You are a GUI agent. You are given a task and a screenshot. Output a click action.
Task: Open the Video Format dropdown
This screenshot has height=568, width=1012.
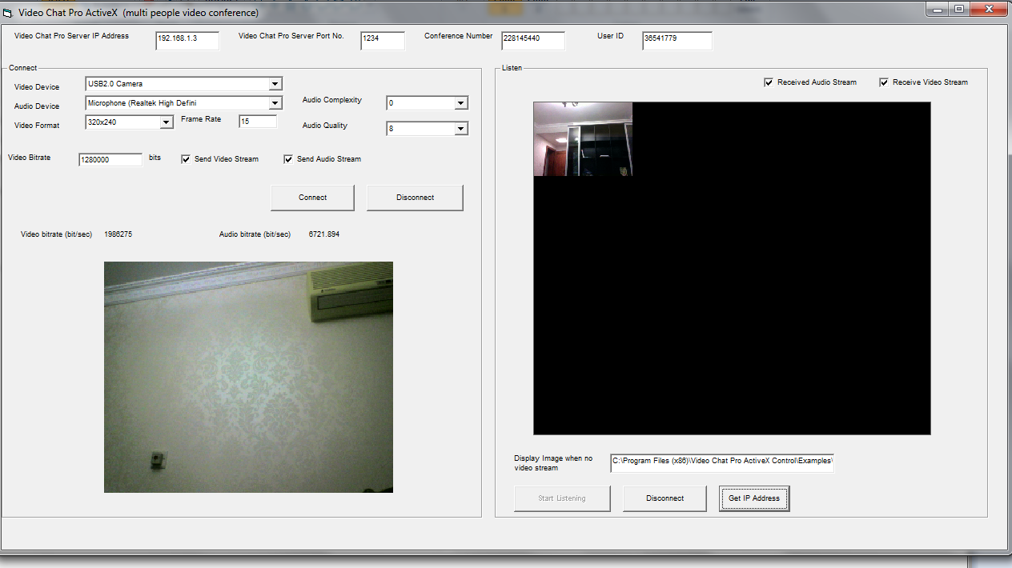(166, 122)
